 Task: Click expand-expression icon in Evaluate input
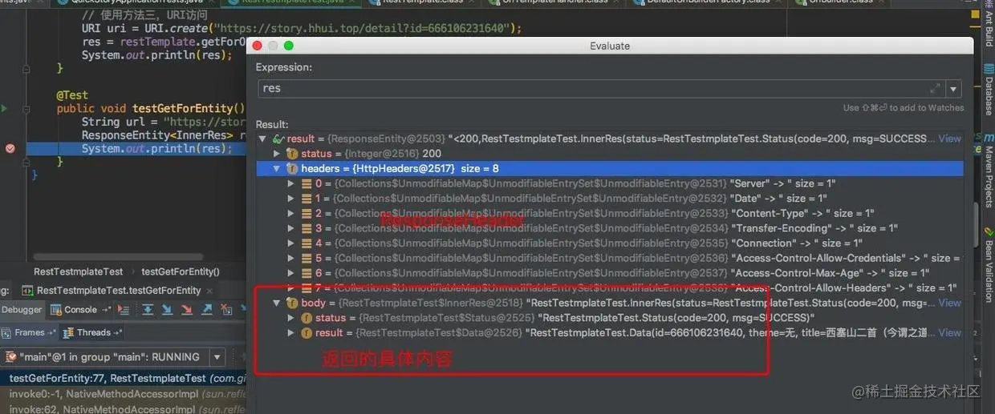936,88
